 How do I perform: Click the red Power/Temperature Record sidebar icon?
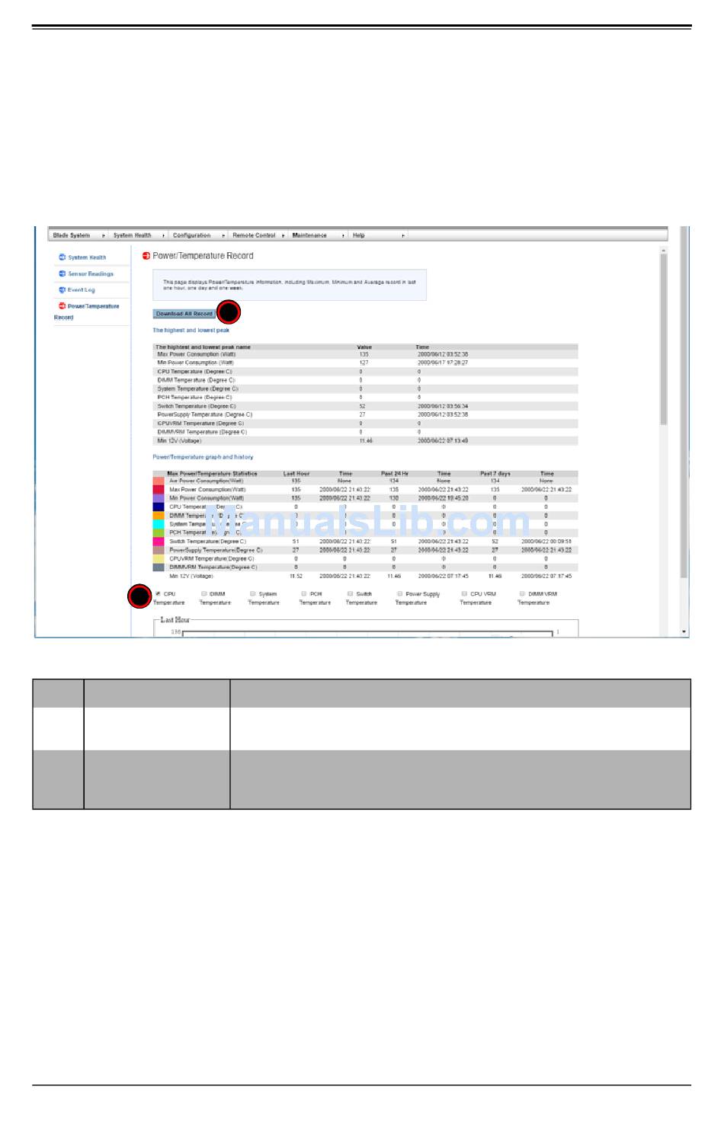coord(62,305)
